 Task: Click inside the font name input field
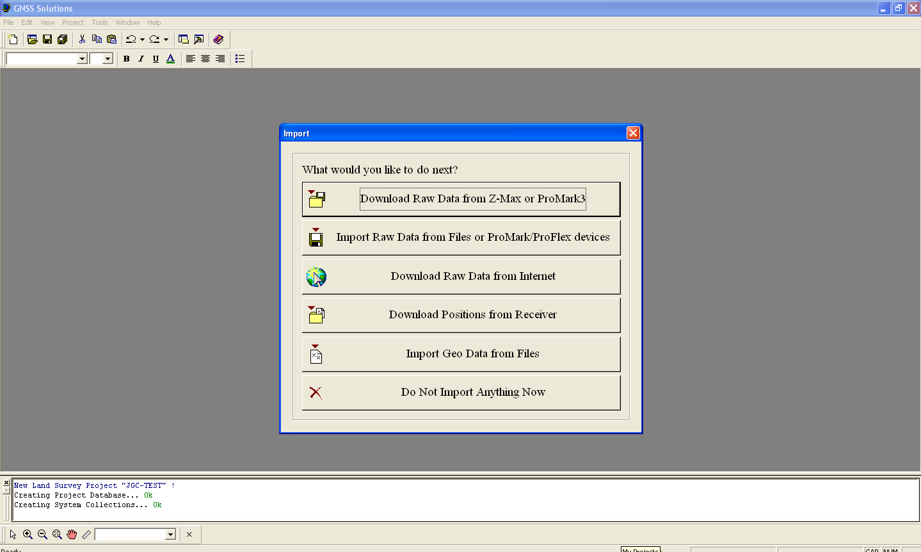[x=42, y=59]
